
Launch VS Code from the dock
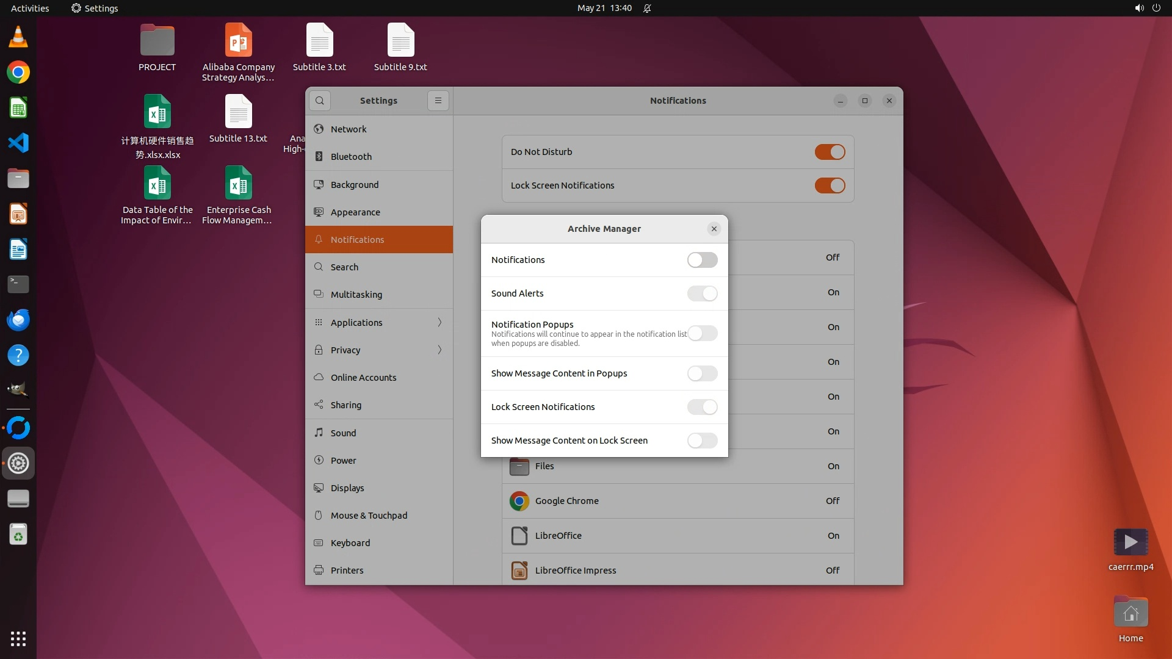click(x=18, y=143)
